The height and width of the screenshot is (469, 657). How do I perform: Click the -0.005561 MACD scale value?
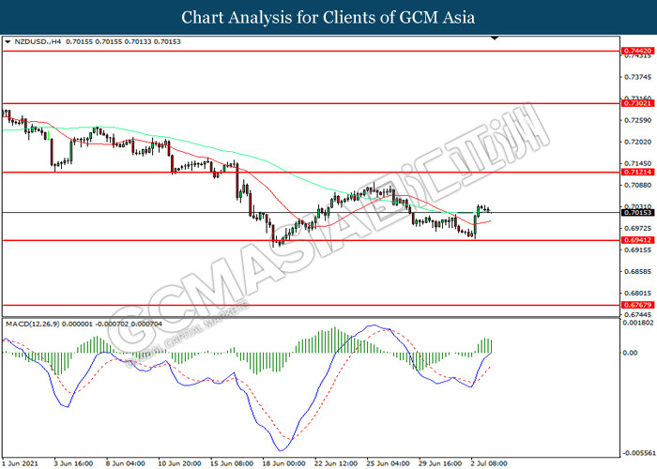pyautogui.click(x=638, y=453)
